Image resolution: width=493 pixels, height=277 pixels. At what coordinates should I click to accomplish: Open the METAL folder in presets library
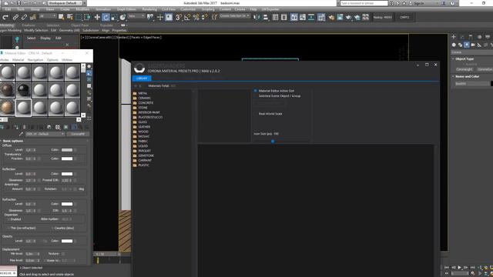pos(143,93)
